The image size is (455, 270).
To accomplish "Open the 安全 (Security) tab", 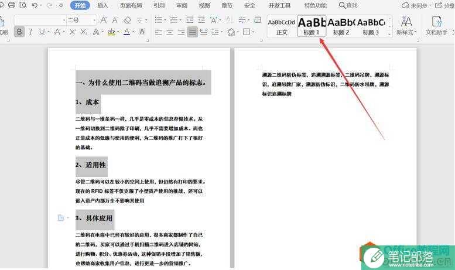I will (x=249, y=5).
